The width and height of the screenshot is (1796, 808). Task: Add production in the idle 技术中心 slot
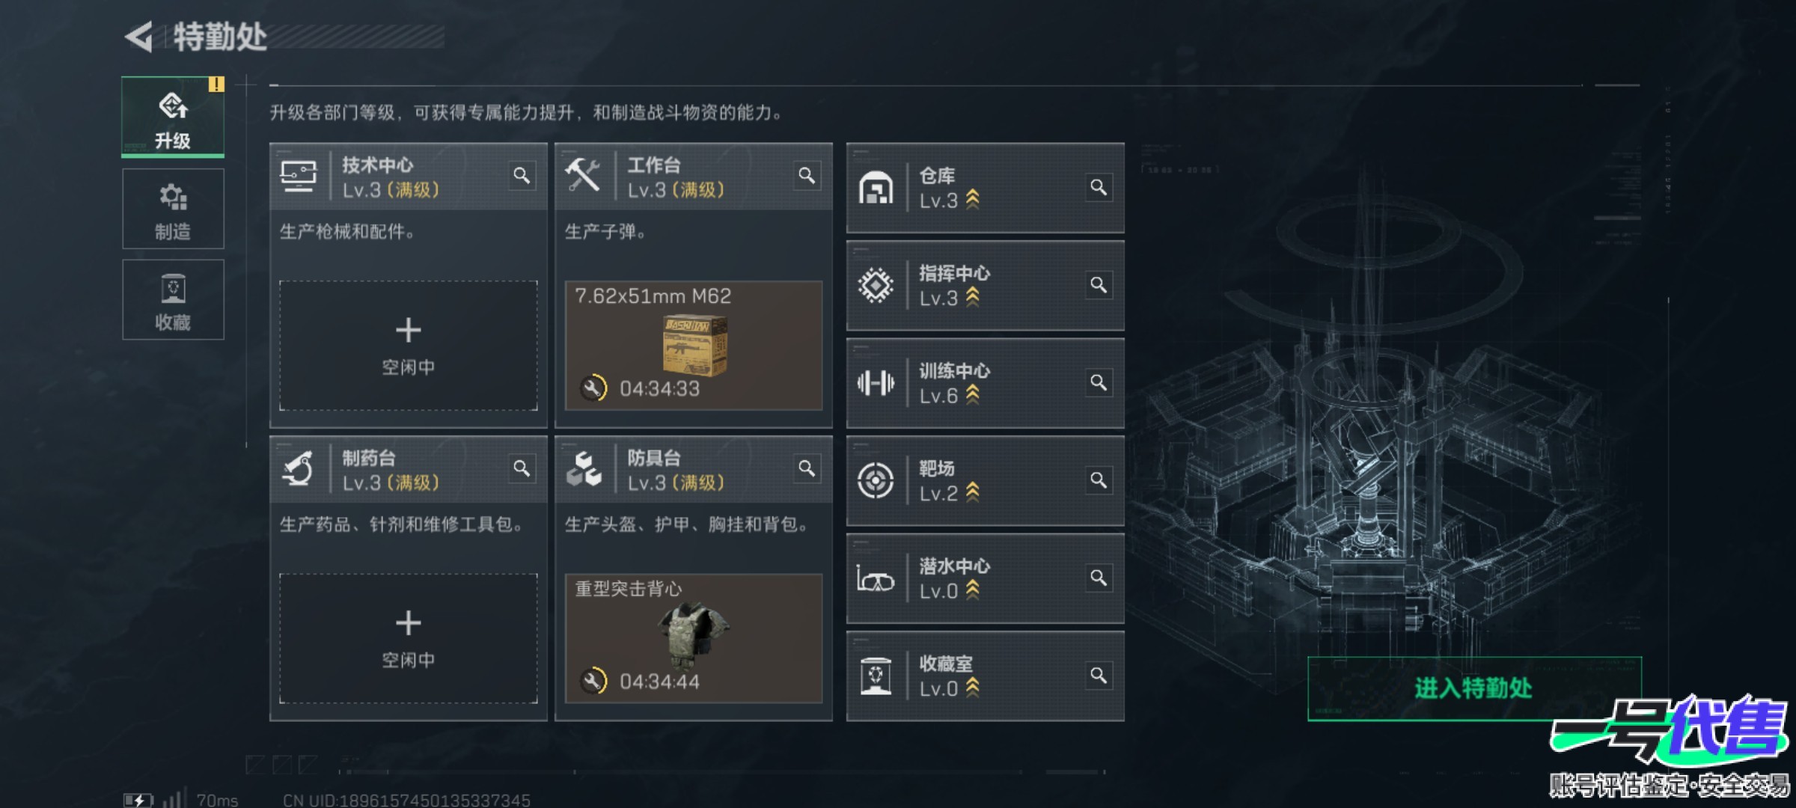click(x=409, y=346)
